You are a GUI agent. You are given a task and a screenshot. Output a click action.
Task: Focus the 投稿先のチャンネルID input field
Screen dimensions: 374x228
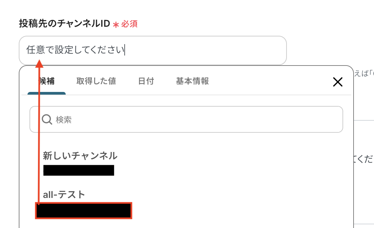click(152, 50)
